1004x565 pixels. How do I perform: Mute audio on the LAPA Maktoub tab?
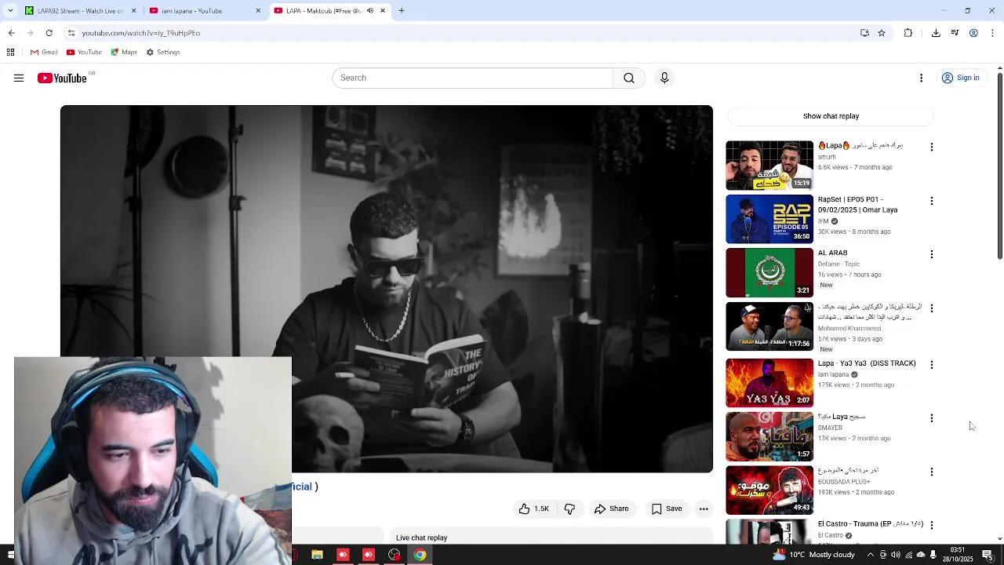pyautogui.click(x=370, y=11)
